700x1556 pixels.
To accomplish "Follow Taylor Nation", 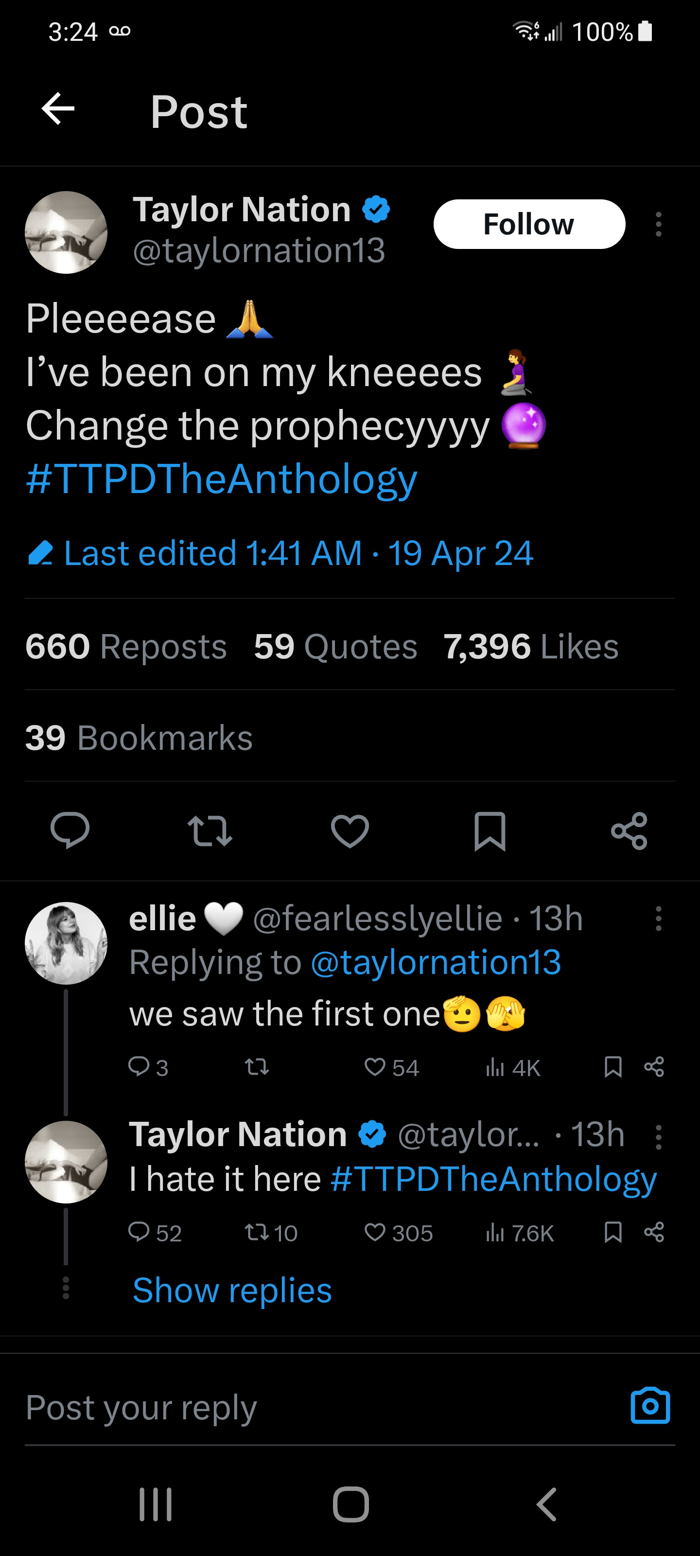I will (528, 224).
